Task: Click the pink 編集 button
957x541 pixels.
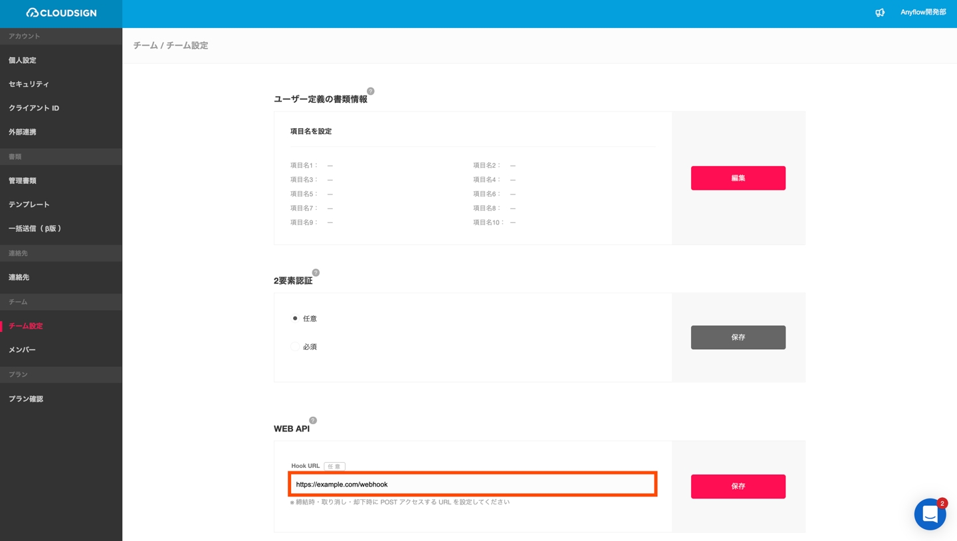Action: click(x=738, y=178)
